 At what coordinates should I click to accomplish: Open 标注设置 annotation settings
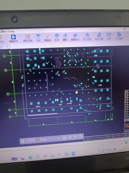point(99,37)
